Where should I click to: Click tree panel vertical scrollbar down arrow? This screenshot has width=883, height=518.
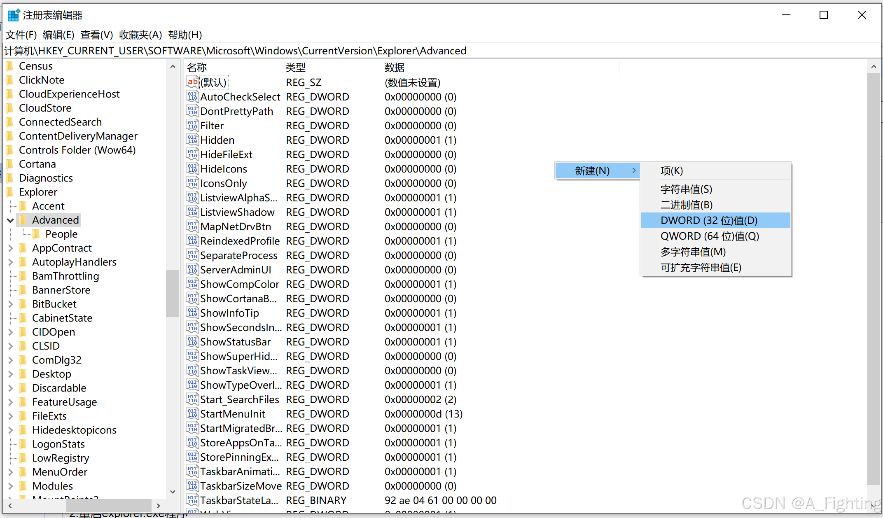173,492
